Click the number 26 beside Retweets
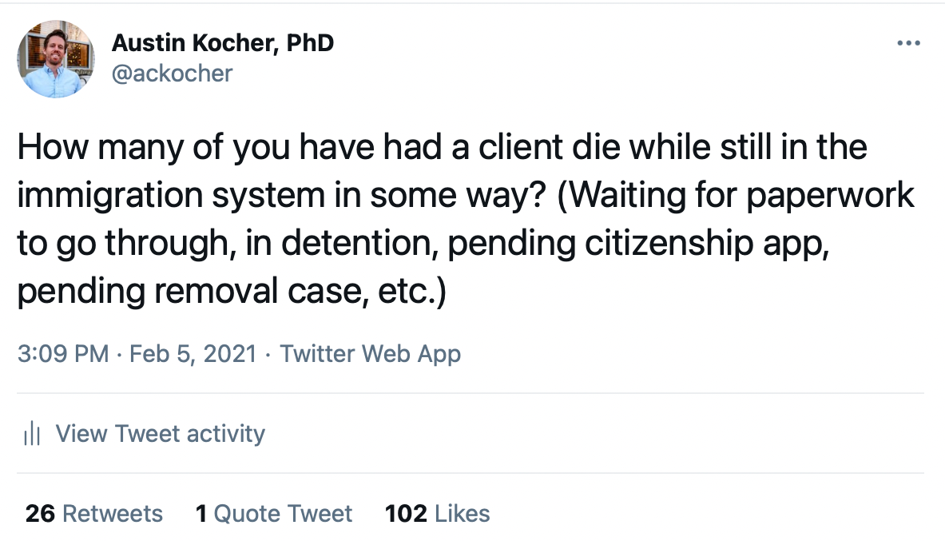This screenshot has width=945, height=541. pyautogui.click(x=41, y=513)
